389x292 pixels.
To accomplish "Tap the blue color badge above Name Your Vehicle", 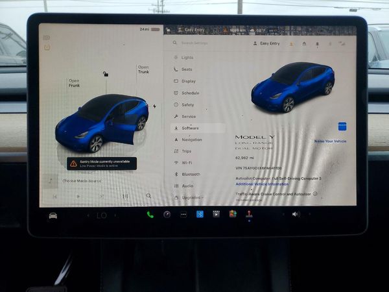I will click(x=342, y=126).
